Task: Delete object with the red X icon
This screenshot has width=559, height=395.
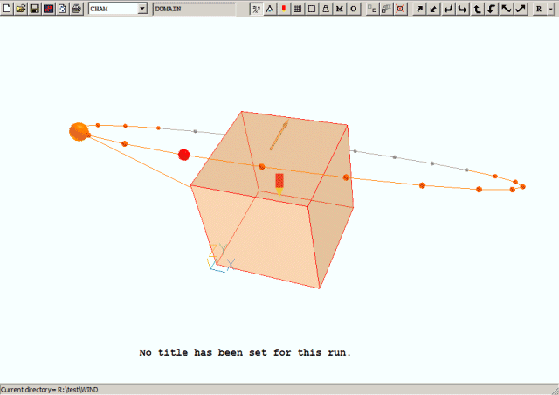Action: tap(400, 9)
